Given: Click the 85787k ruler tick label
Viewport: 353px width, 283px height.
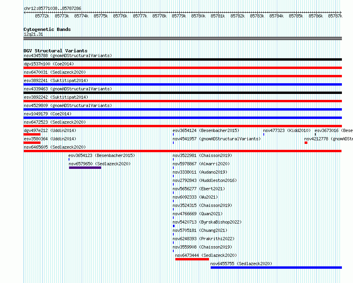Looking at the screenshot, I should (x=335, y=16).
